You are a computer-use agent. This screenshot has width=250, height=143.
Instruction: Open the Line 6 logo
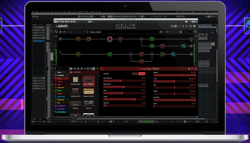pyautogui.click(x=61, y=26)
